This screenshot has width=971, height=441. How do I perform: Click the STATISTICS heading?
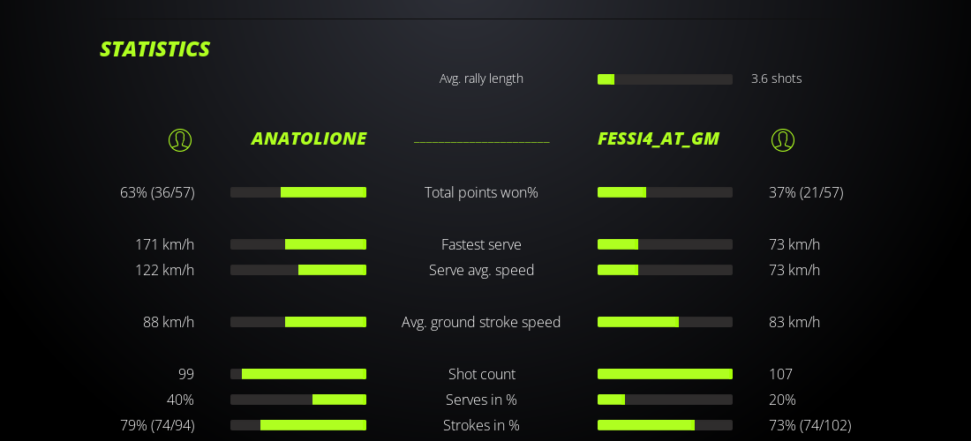coord(154,49)
